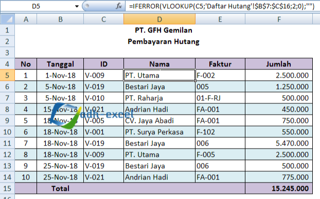Select row 1 header
The width and height of the screenshot is (320, 199).
pos(7,30)
